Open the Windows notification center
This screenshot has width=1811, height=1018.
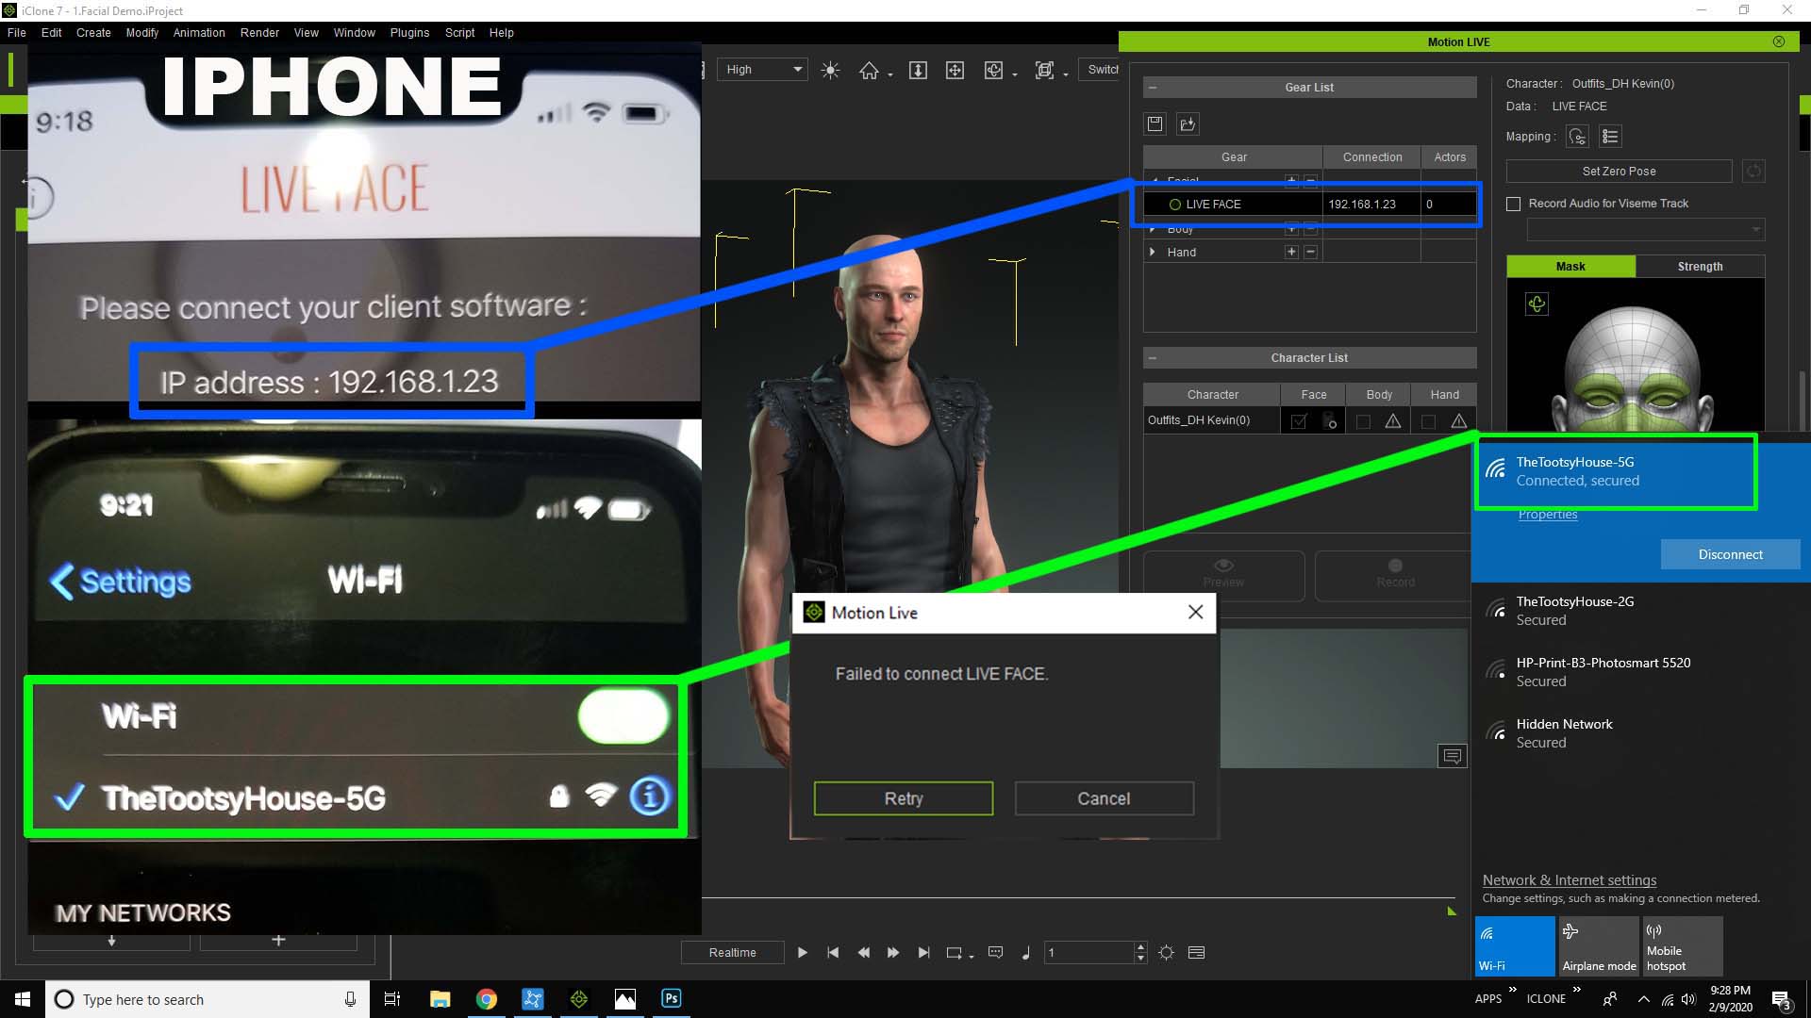pyautogui.click(x=1781, y=1000)
